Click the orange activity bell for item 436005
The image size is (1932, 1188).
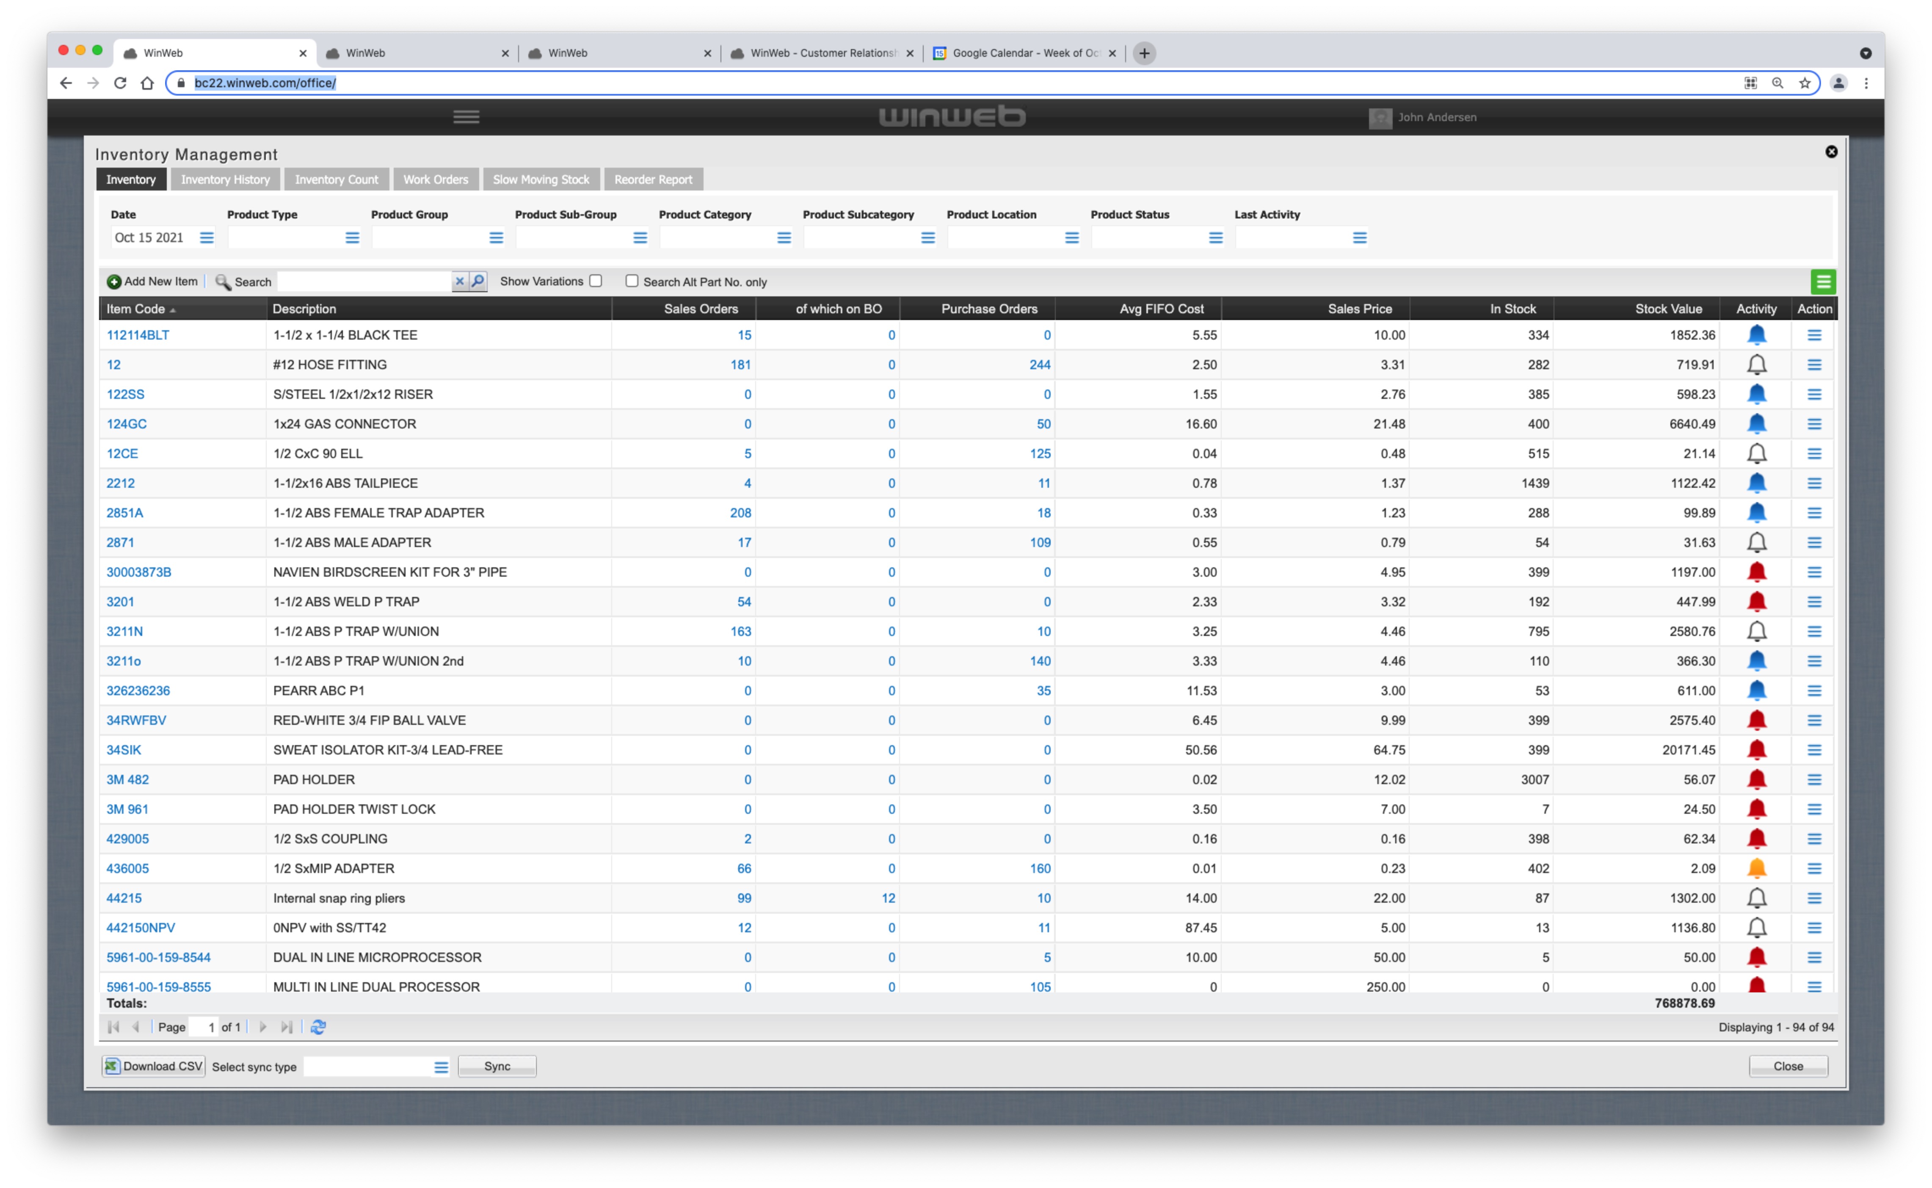(x=1756, y=868)
